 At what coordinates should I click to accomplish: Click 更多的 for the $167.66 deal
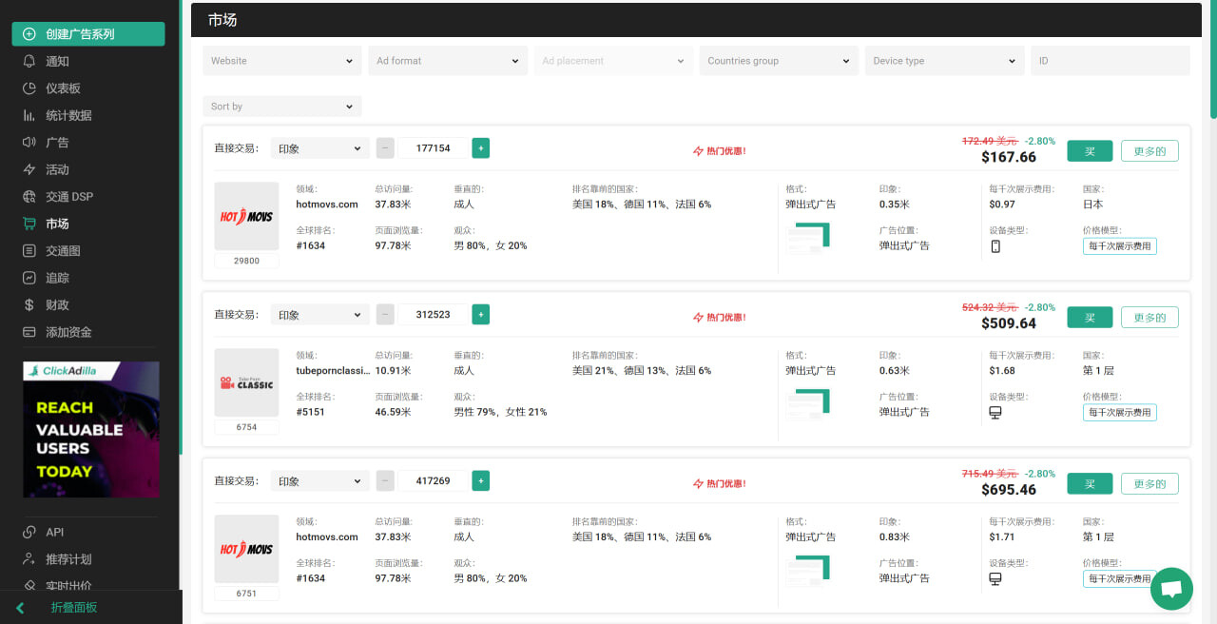pos(1149,151)
